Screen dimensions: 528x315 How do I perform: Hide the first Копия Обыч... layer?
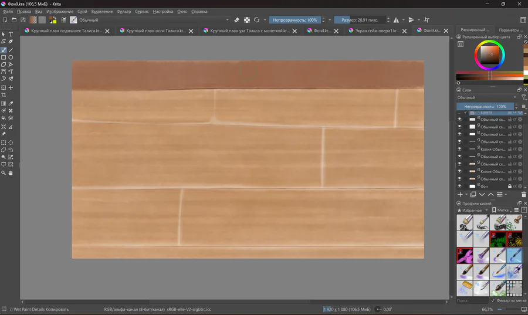tap(459, 149)
